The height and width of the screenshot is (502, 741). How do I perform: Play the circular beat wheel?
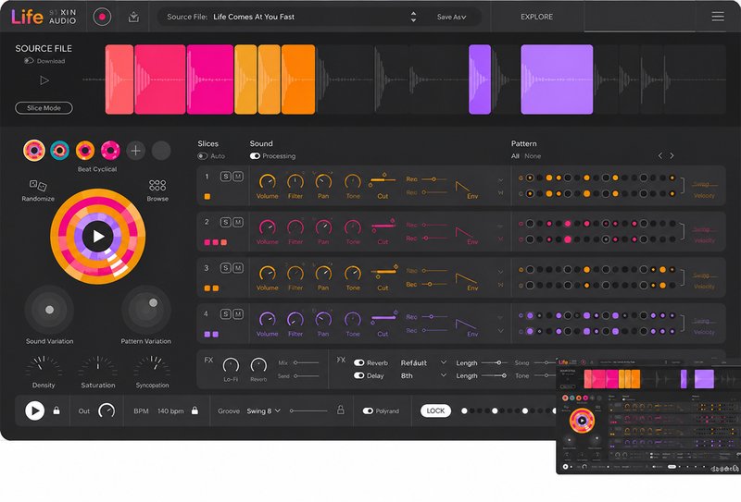click(98, 236)
